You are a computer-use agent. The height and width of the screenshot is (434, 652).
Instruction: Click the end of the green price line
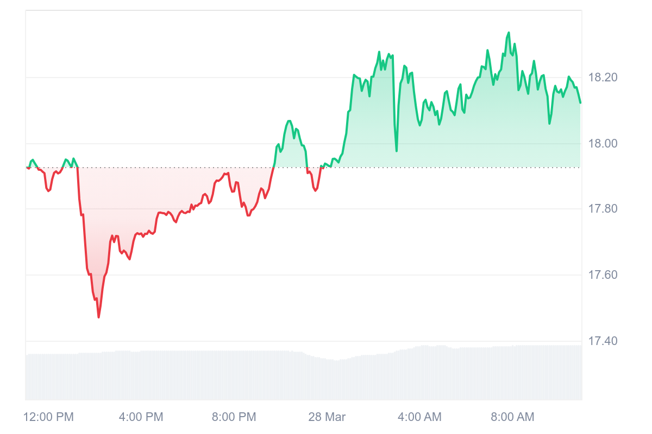[x=580, y=103]
